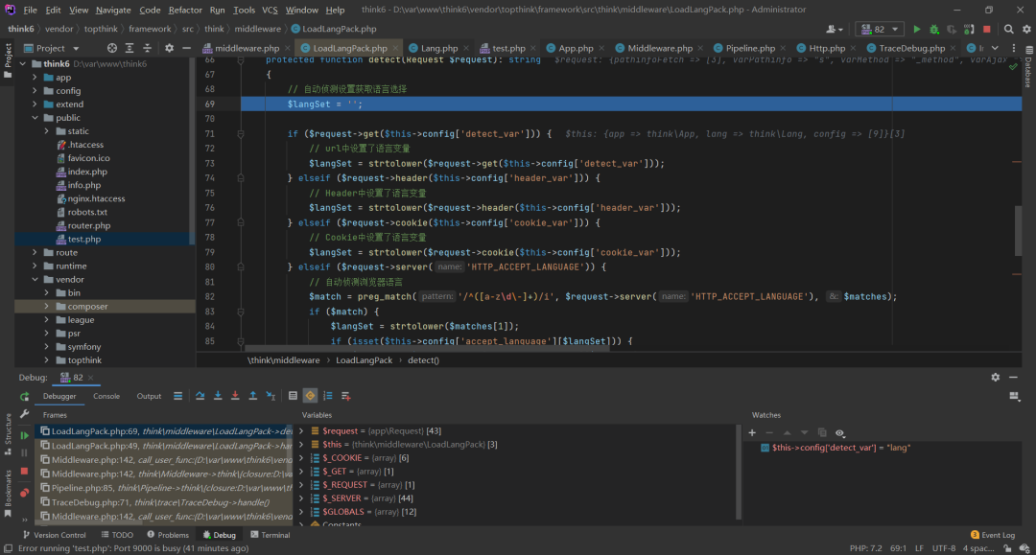Expand the $_SERVER variable
Viewport: 1036px width, 555px height.
pyautogui.click(x=302, y=498)
